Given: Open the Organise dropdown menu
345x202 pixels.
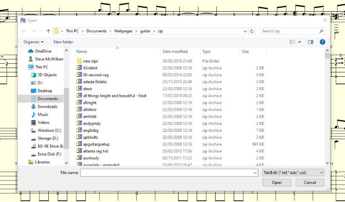Looking at the screenshot, I should (x=34, y=42).
